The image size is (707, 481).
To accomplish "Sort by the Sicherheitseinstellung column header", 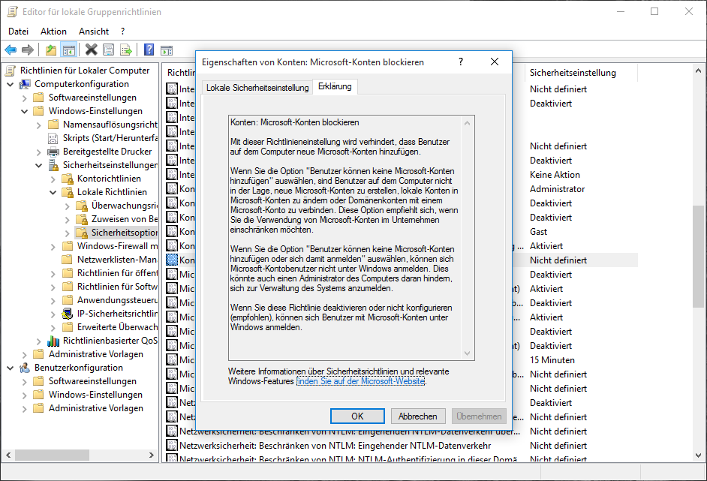I will click(581, 73).
